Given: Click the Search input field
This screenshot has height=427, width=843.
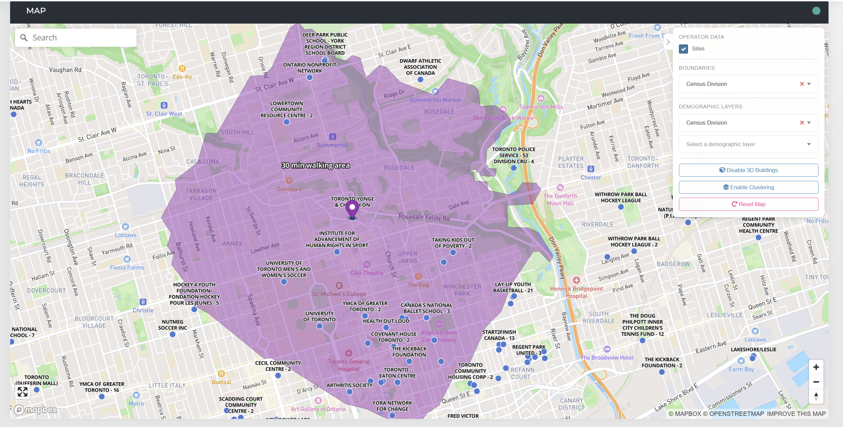Looking at the screenshot, I should (x=76, y=38).
